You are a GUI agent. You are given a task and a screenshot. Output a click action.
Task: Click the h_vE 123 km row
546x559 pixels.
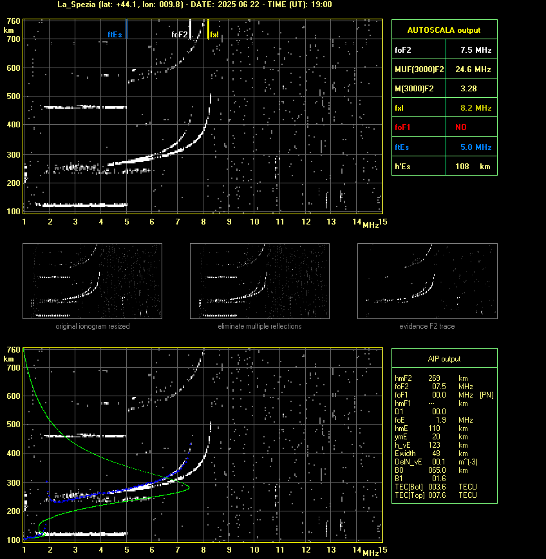click(x=431, y=445)
